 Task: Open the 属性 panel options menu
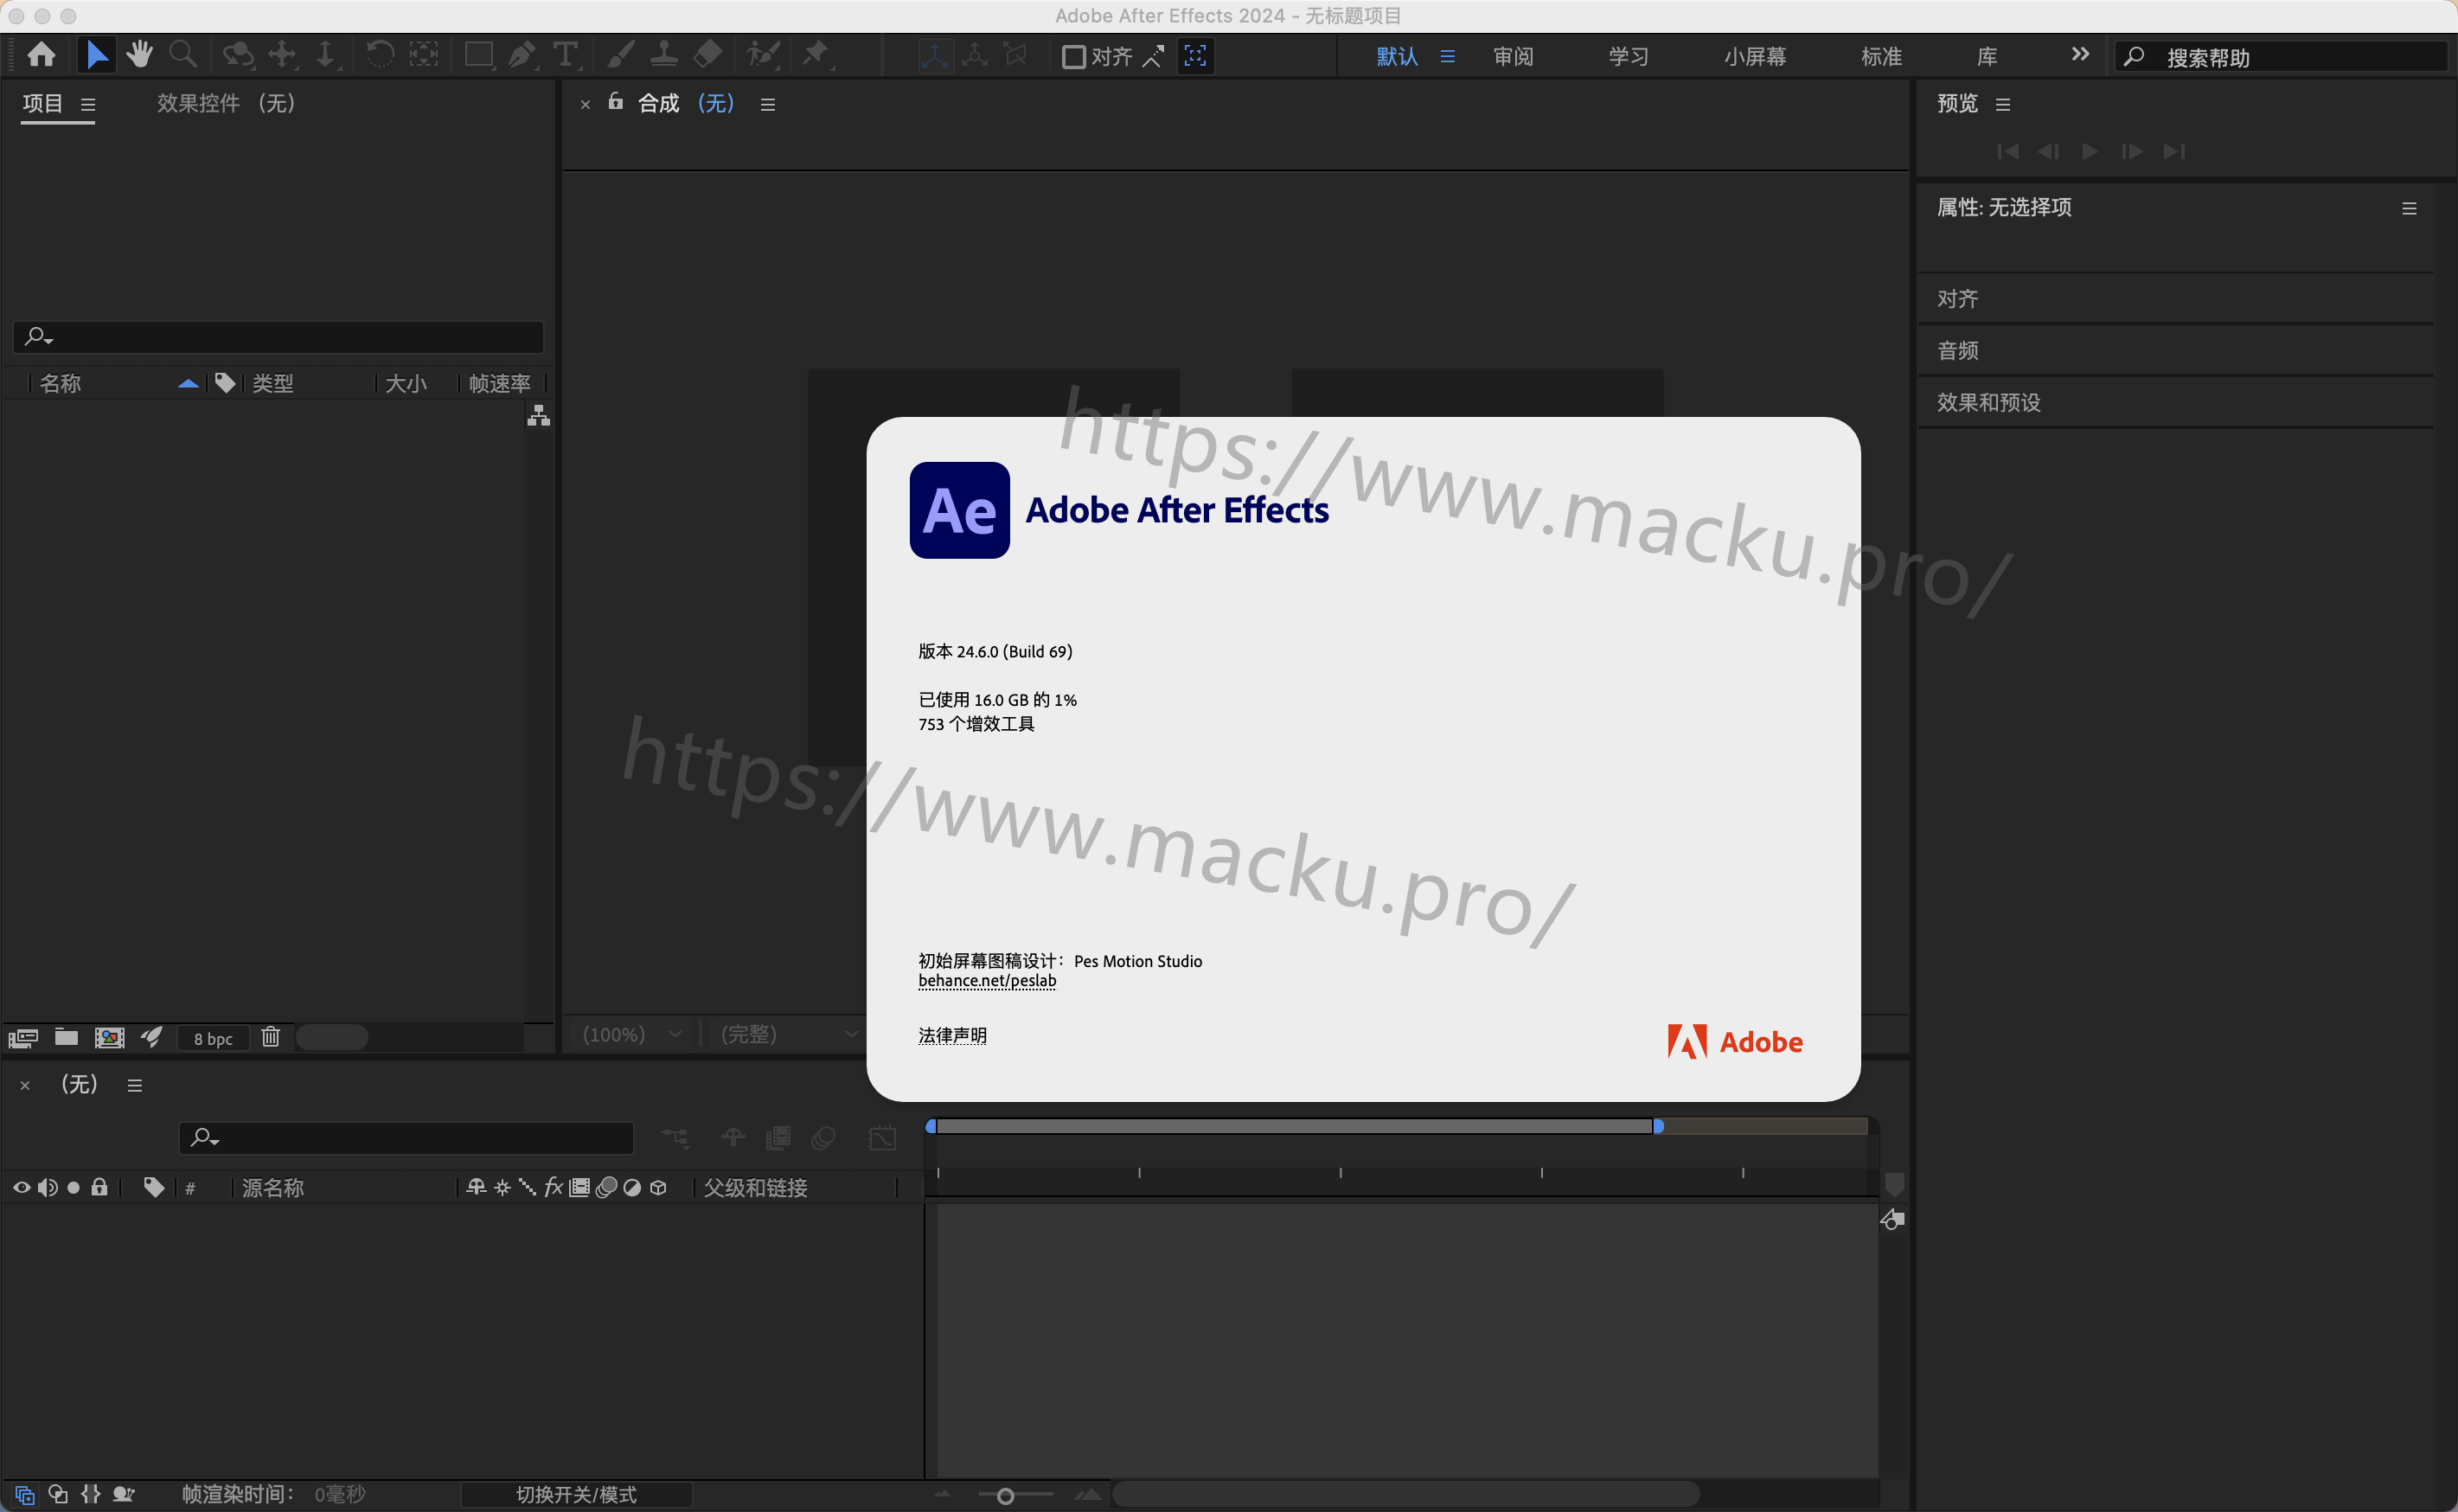(x=2410, y=208)
